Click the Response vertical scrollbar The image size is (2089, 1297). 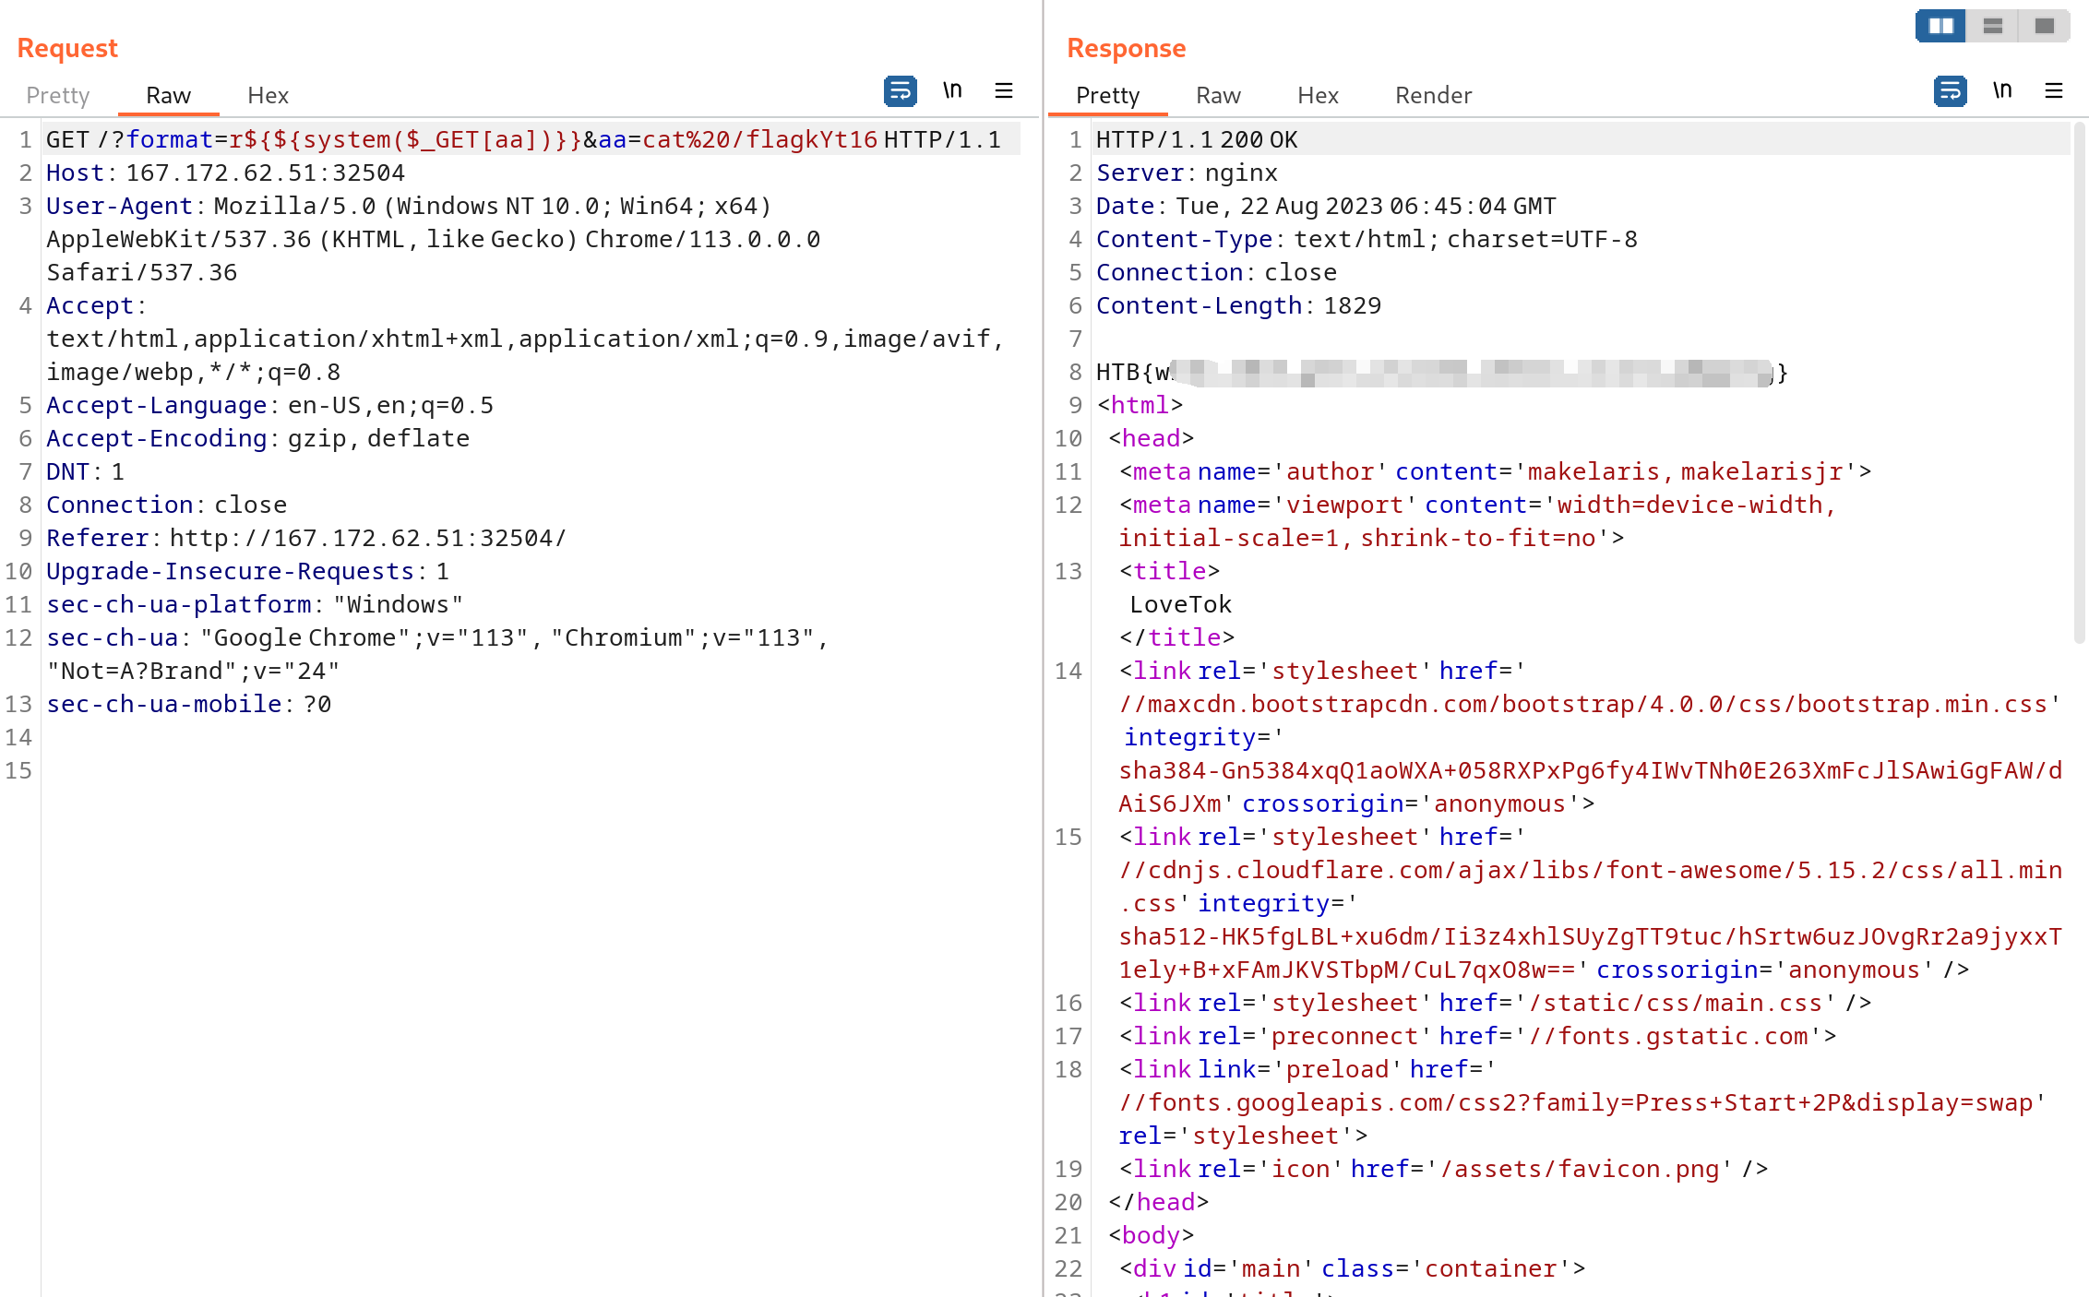pyautogui.click(x=2079, y=383)
